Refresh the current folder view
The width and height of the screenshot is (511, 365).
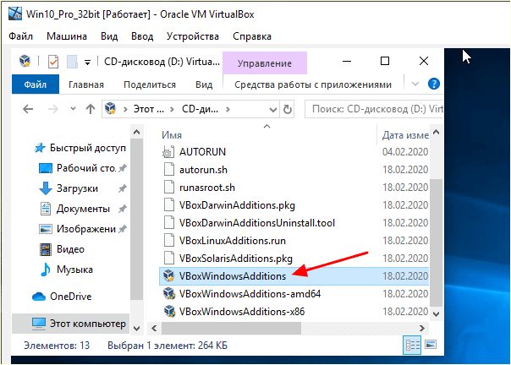(x=287, y=109)
